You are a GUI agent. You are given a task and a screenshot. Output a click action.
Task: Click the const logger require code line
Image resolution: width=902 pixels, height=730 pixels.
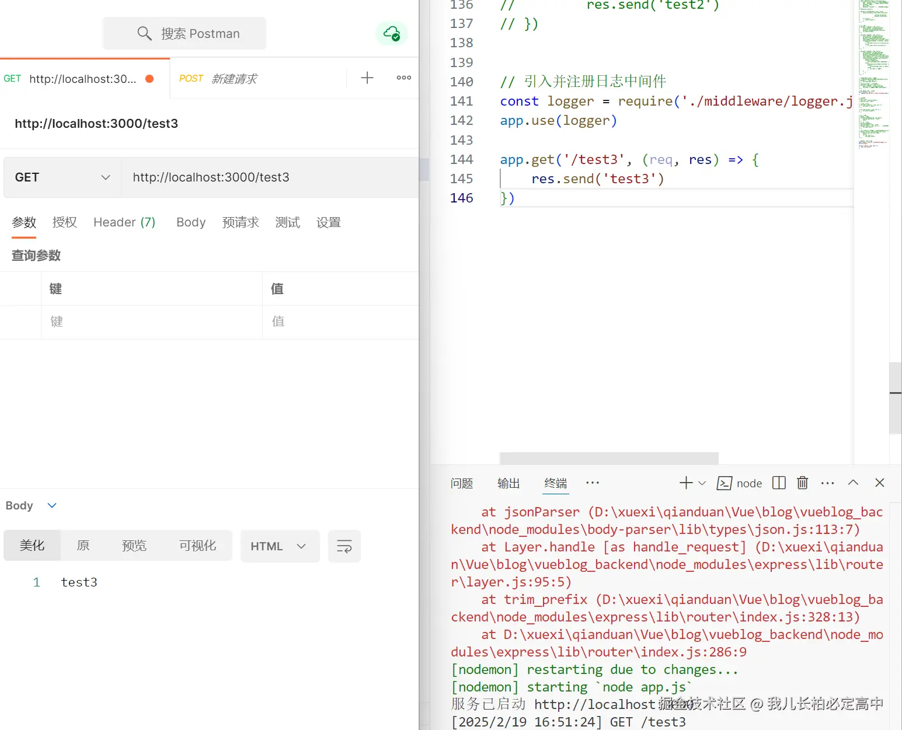pos(676,102)
